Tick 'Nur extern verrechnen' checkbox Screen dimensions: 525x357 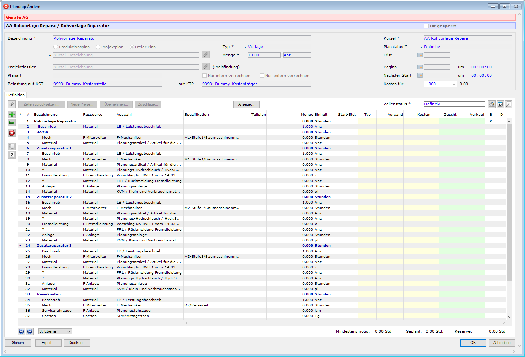(262, 76)
